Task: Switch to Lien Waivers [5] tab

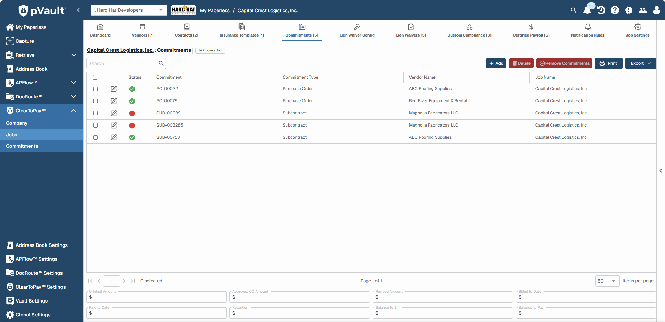Action: [411, 30]
